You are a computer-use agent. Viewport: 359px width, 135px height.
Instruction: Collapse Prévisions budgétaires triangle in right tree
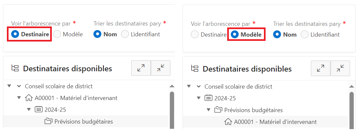(209, 110)
